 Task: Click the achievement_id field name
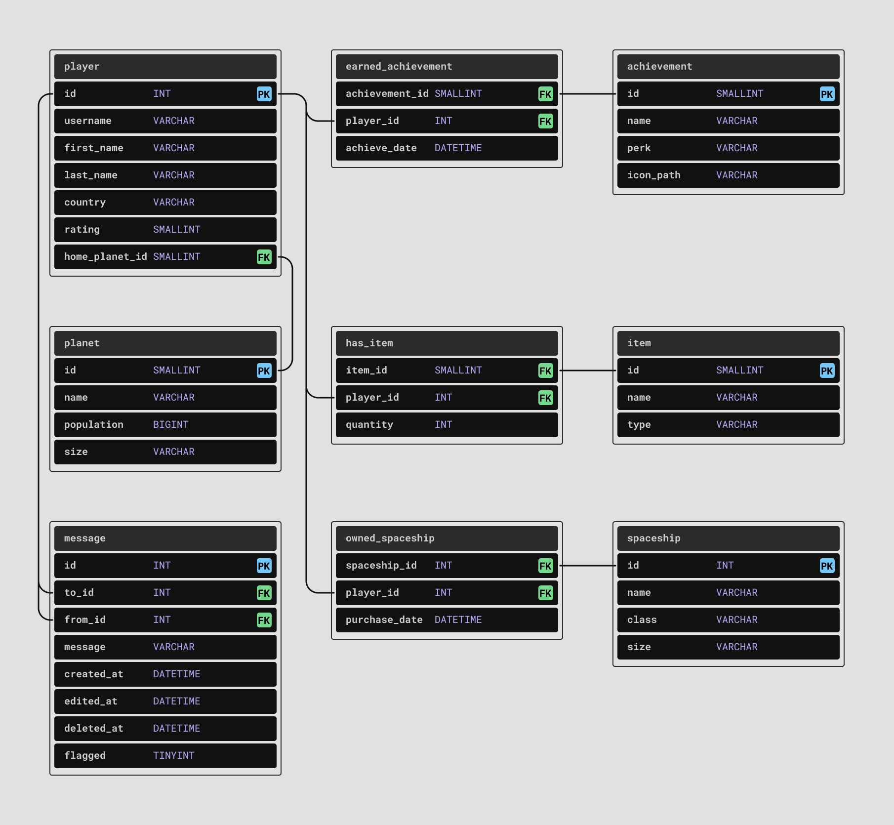(387, 94)
